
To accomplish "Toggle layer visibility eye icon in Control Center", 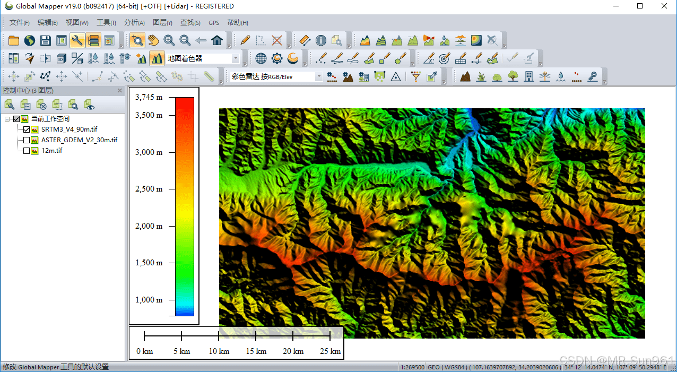I will 89,105.
